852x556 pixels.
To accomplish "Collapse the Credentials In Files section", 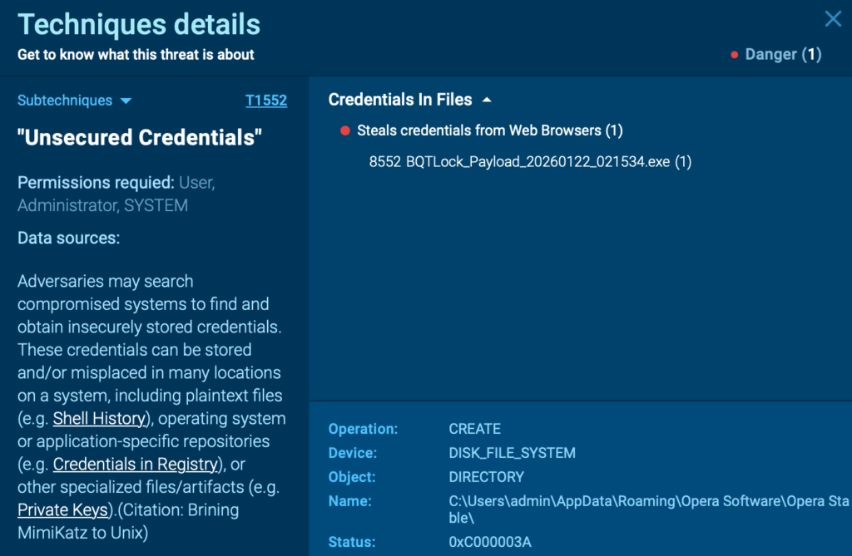I will coord(400,100).
